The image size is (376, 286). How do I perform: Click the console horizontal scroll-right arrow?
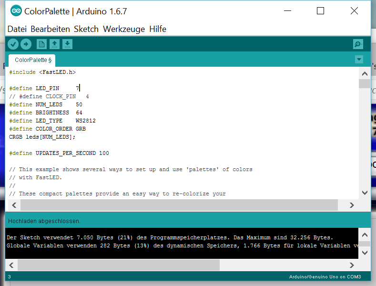pyautogui.click(x=352, y=265)
